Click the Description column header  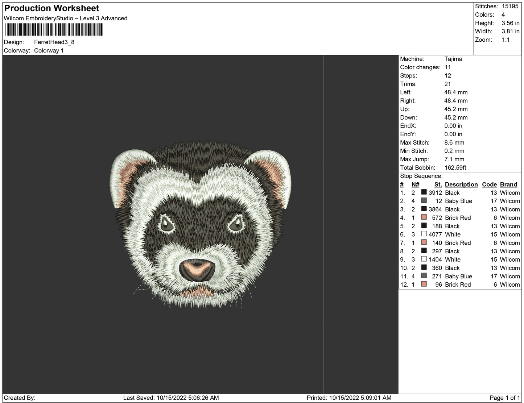pos(461,184)
